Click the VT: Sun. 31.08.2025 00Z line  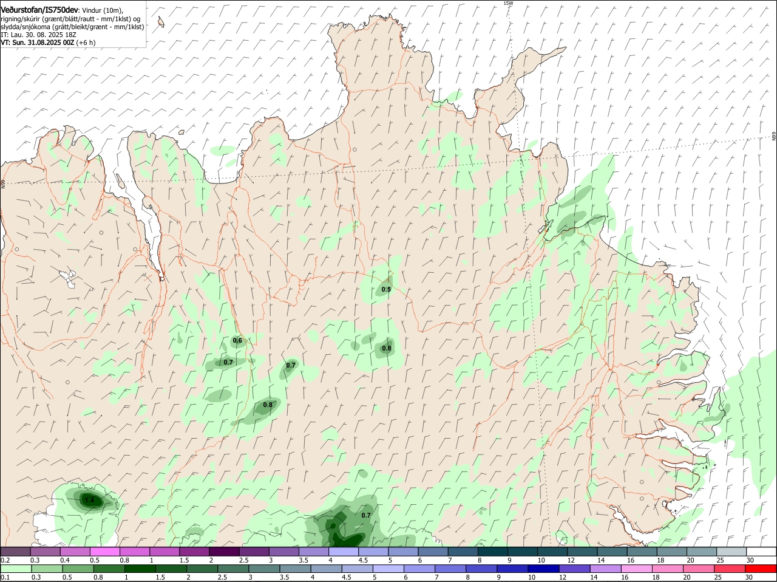tap(48, 43)
